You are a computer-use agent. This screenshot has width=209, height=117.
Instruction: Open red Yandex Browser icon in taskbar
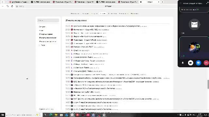pos(77,115)
